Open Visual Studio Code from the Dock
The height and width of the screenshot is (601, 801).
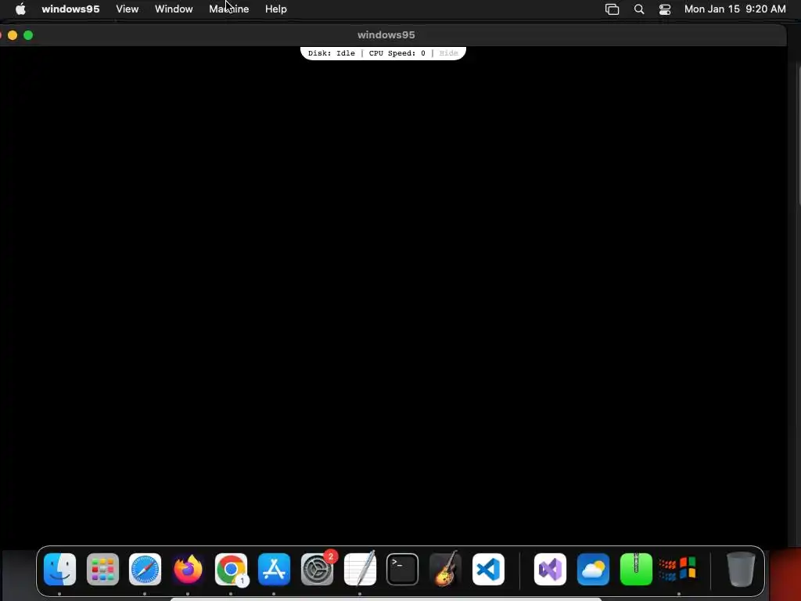488,570
